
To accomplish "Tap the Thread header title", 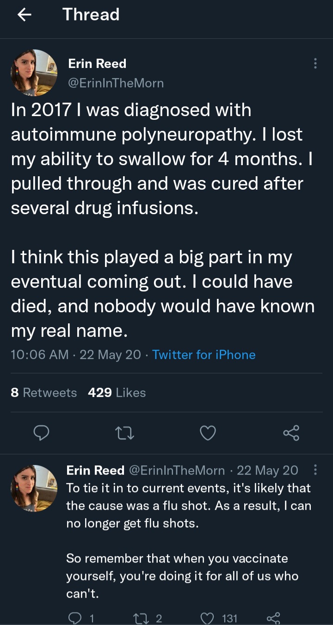I will tap(91, 15).
